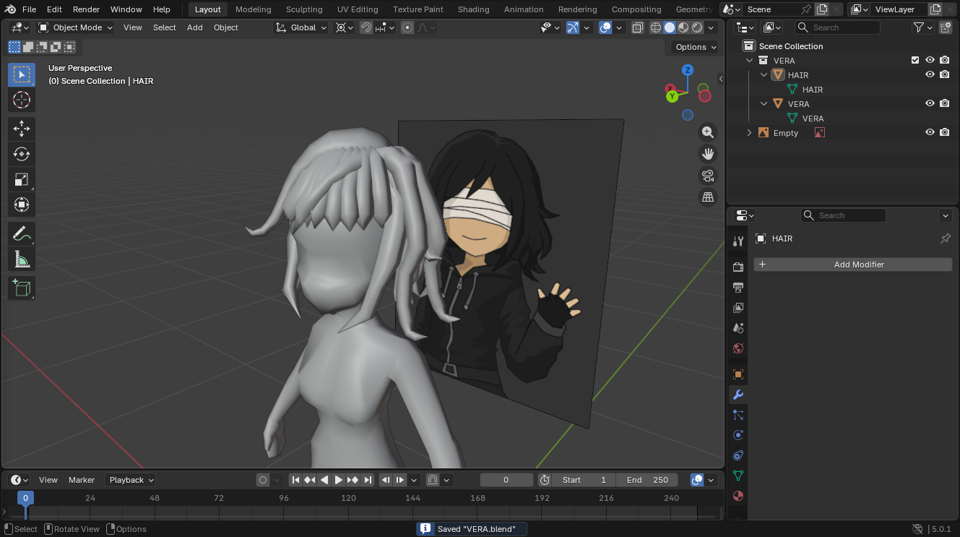The width and height of the screenshot is (960, 537).
Task: Select the Measure tool
Action: (x=22, y=259)
